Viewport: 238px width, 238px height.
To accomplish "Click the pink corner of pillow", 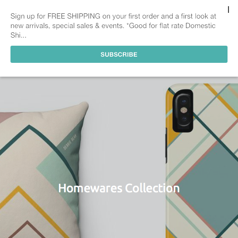I will coord(7,117).
